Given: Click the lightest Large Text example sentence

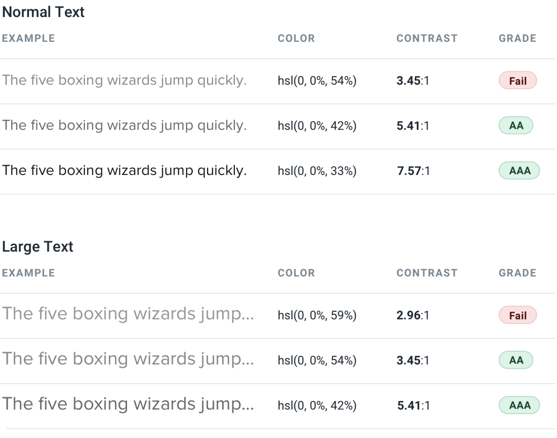Looking at the screenshot, I should click(128, 314).
